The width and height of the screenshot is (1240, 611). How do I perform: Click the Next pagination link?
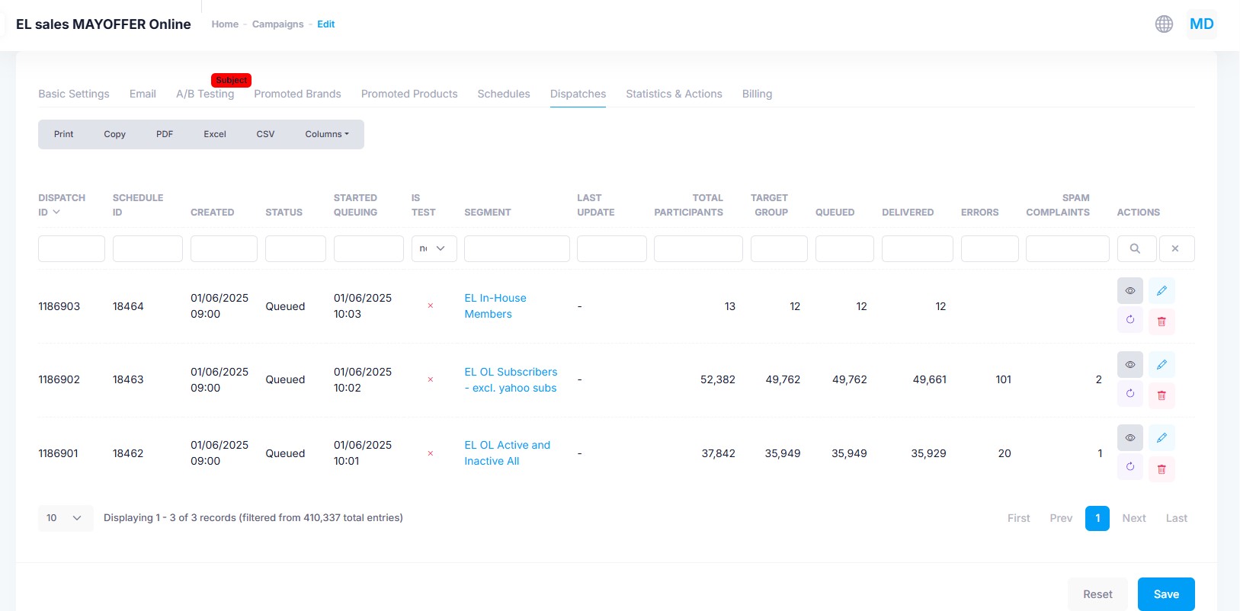click(1134, 518)
